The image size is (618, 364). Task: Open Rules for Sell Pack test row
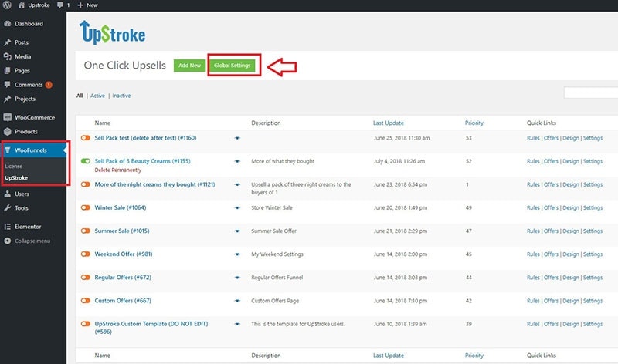533,138
